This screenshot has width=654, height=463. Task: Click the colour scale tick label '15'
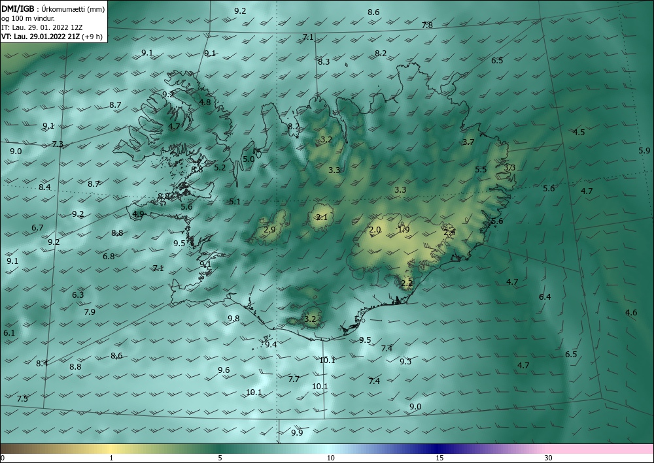coord(439,458)
